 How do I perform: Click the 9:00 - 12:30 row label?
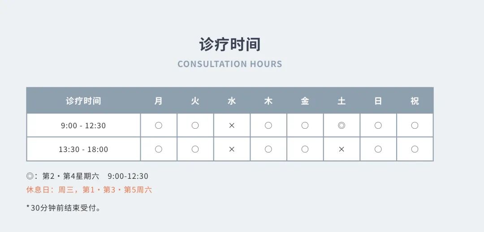tap(83, 126)
